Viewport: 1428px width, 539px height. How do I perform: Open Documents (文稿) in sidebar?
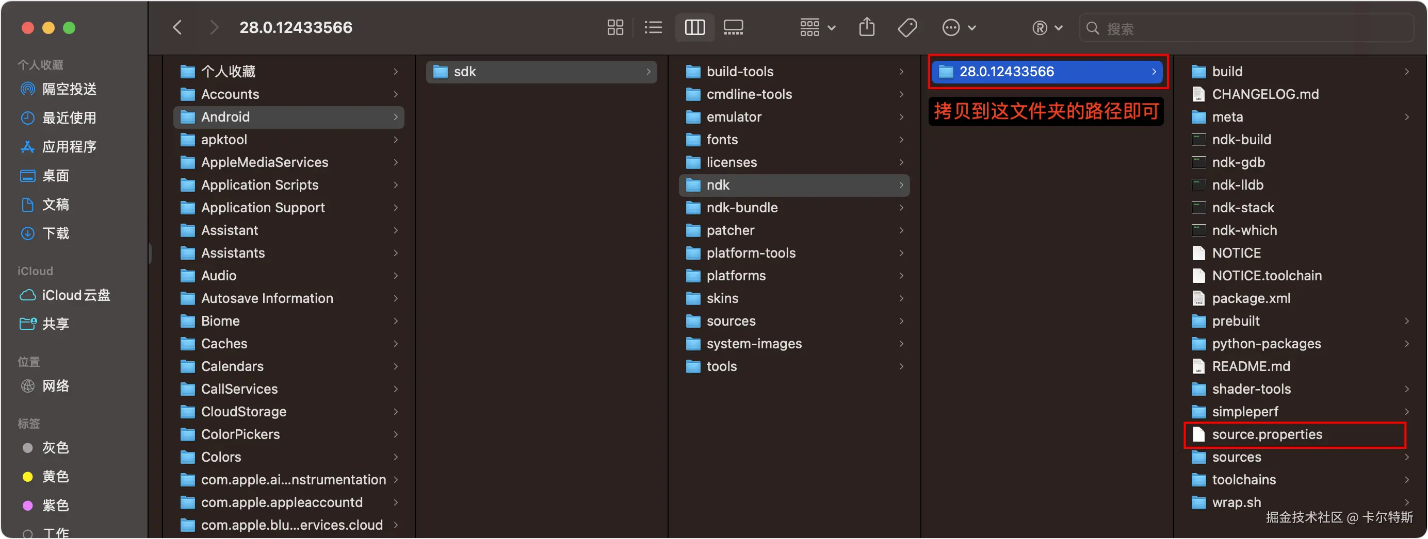coord(44,205)
